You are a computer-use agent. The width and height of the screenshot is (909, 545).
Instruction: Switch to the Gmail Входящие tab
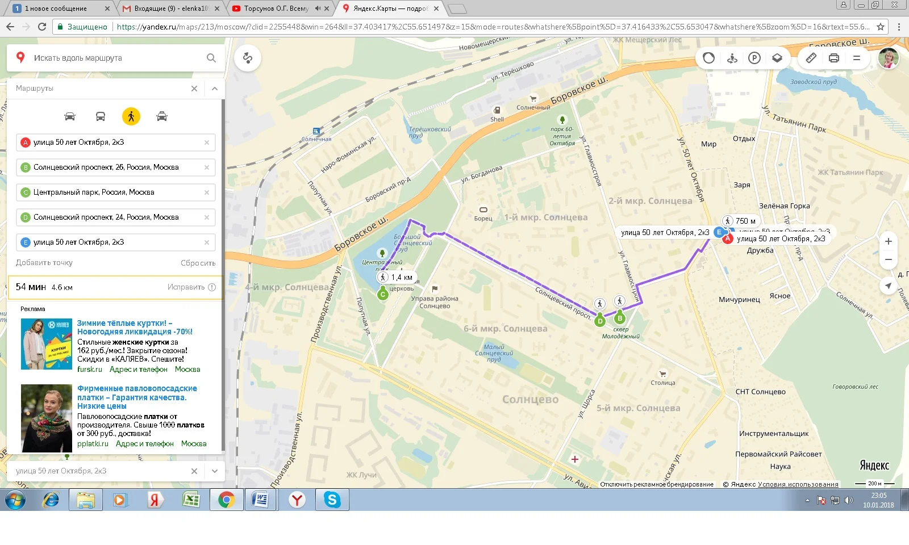click(x=172, y=9)
